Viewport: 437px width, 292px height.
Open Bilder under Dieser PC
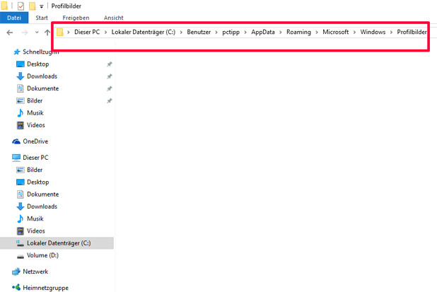point(35,170)
